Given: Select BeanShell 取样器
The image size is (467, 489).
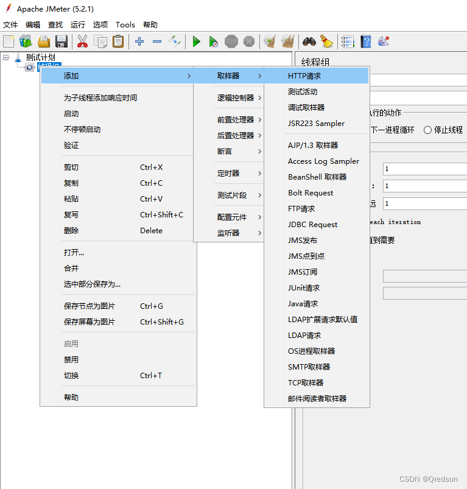Looking at the screenshot, I should tap(317, 177).
